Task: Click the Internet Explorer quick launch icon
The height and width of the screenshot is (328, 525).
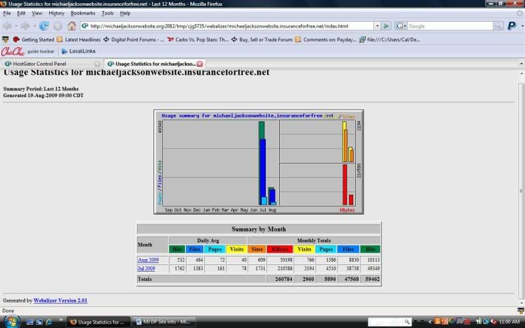Action: point(49,322)
